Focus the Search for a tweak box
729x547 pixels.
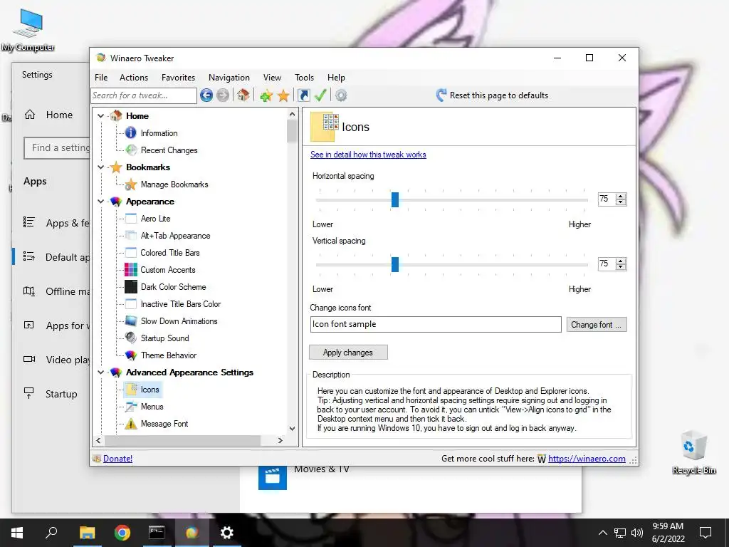click(x=144, y=95)
